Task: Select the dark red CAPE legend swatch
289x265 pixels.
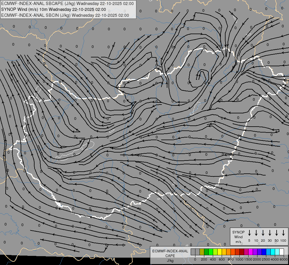Action: 242,252
